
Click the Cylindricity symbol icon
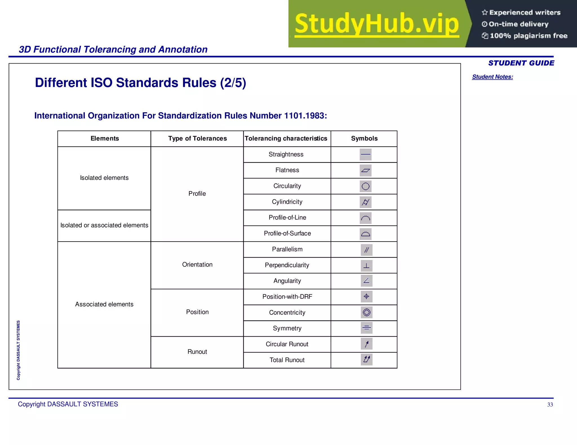click(365, 202)
